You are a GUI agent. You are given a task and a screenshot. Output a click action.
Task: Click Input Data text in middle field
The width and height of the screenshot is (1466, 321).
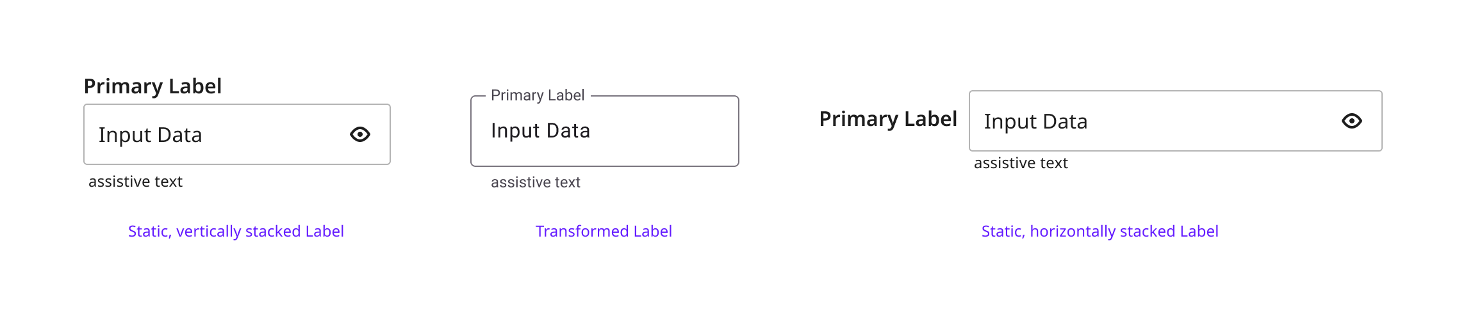540,130
